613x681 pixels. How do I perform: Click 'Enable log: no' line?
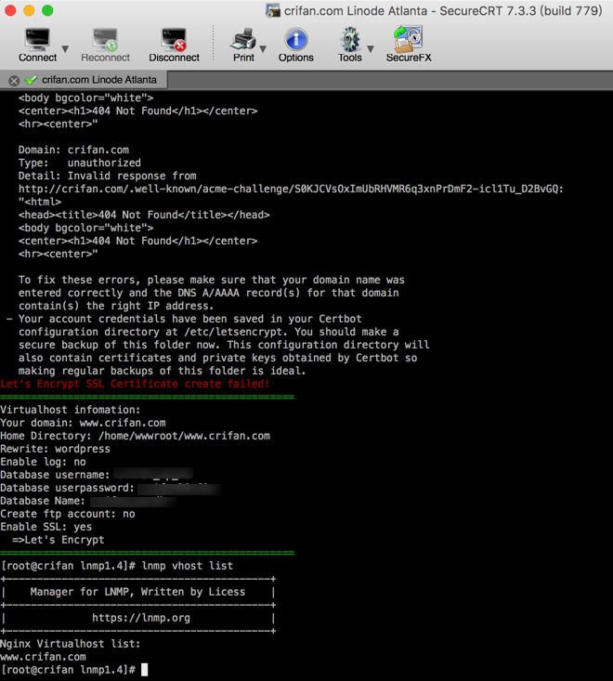point(43,462)
